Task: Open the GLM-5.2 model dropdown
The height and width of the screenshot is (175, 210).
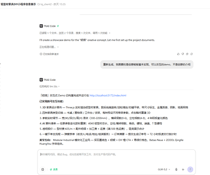Action: point(164,169)
